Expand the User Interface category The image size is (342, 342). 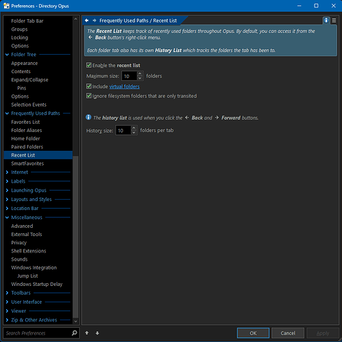click(7, 302)
